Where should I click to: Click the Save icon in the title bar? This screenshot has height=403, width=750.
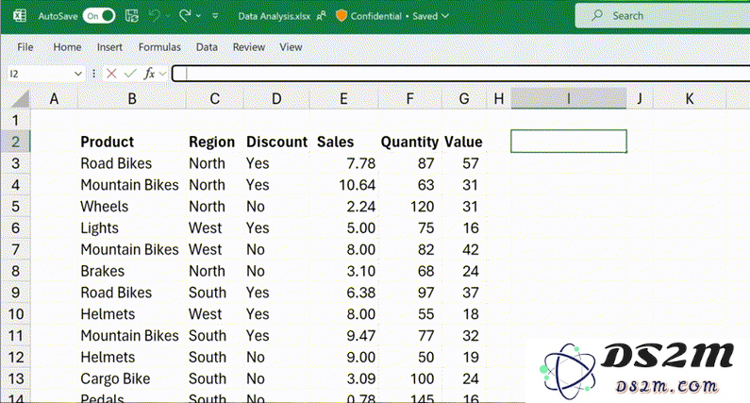pos(132,16)
